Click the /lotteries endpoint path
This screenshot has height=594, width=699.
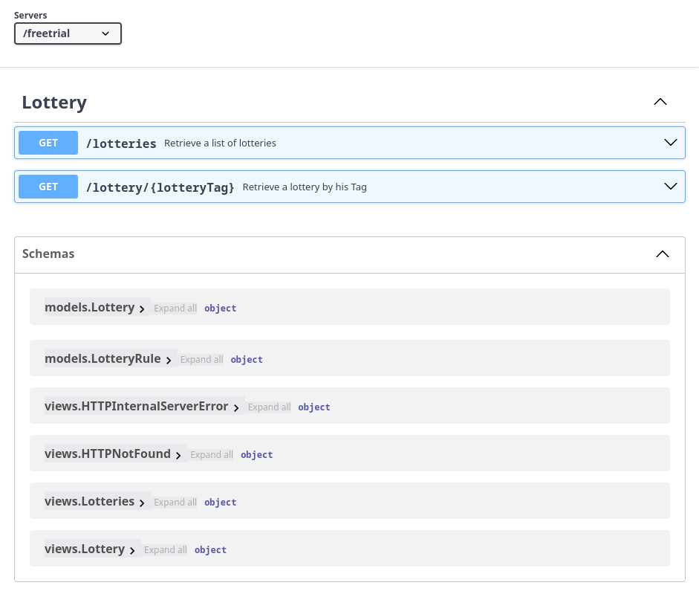[x=121, y=143]
